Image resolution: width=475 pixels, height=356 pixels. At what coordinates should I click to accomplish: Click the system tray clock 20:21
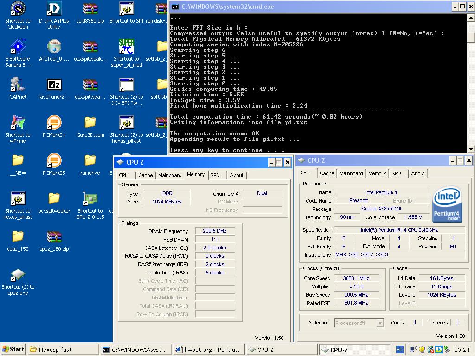tap(462, 350)
